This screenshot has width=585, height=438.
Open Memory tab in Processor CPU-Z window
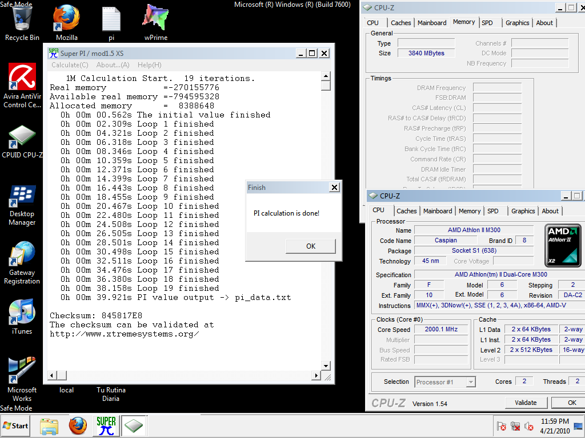click(x=470, y=211)
